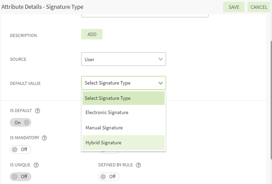Click help icon next to IS UNIQUE
This screenshot has height=184, width=272.
pos(36,165)
